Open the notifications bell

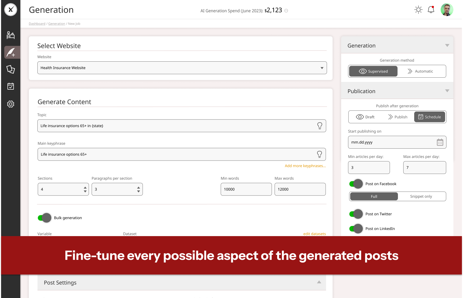tap(431, 10)
